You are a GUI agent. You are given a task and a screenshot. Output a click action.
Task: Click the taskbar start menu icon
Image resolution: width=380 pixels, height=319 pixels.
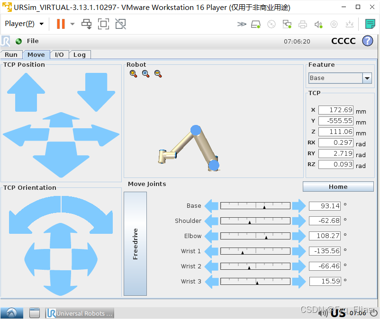(x=12, y=313)
